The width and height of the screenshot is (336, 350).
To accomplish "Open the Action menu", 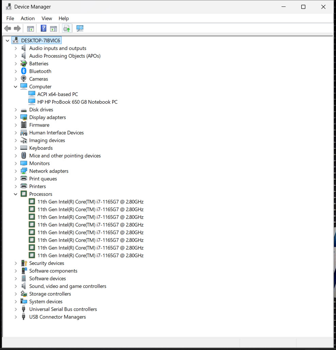I will 28,18.
